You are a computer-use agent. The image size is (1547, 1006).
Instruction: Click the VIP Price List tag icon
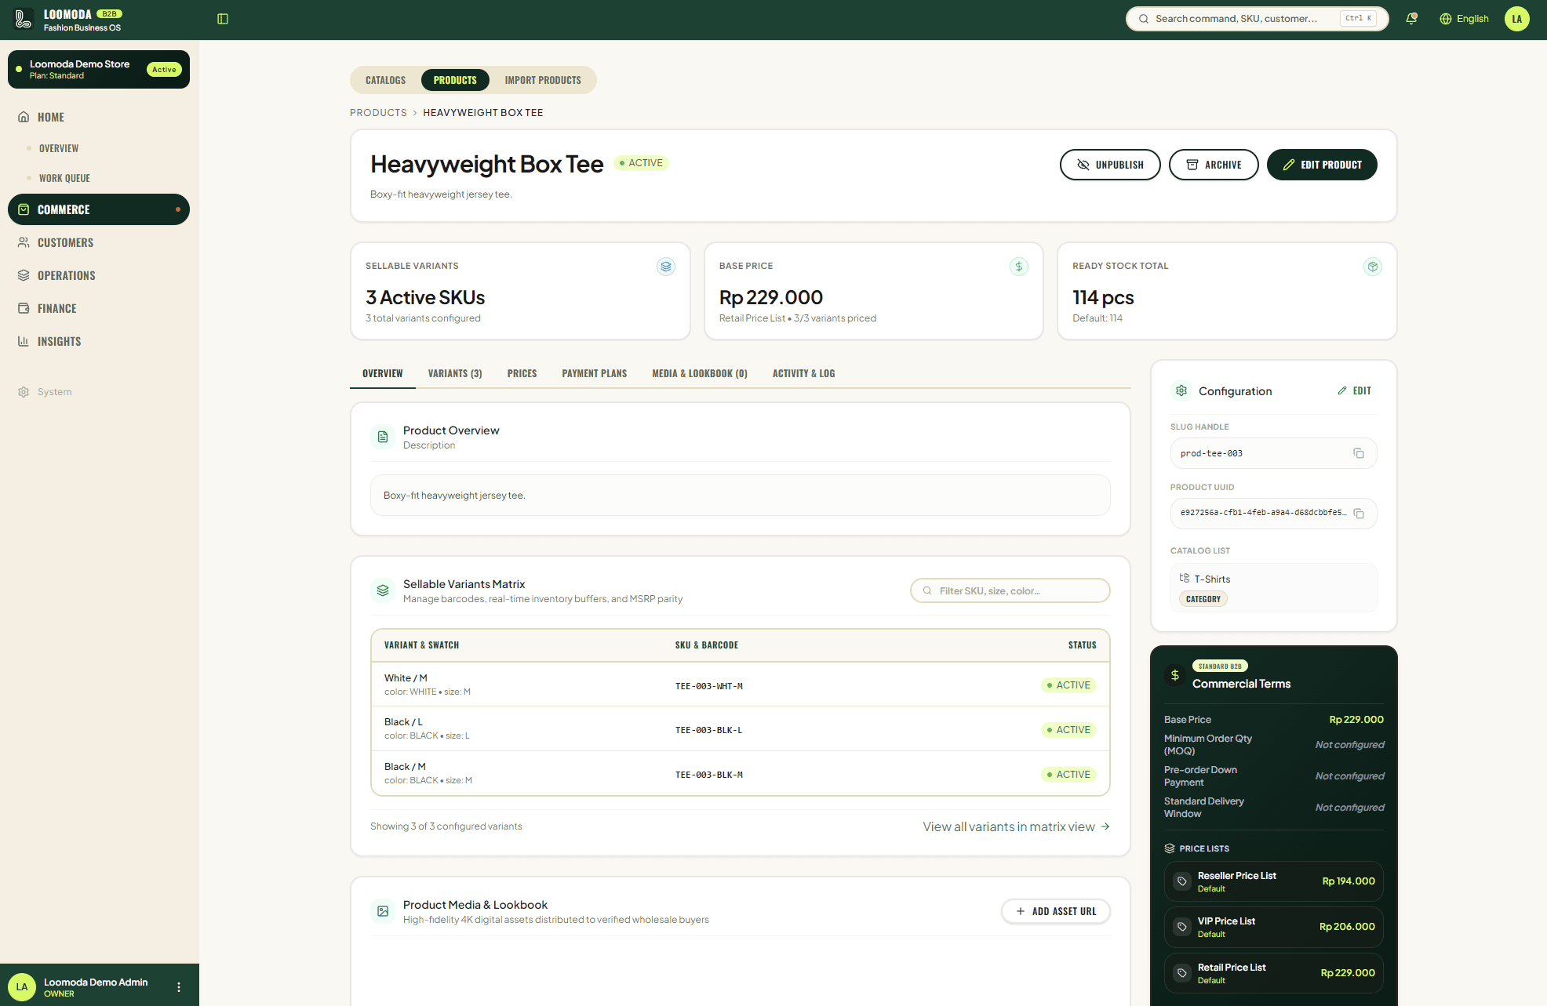point(1182,927)
